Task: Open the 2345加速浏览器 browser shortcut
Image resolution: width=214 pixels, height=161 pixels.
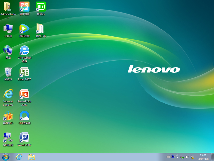Action: click(x=24, y=50)
